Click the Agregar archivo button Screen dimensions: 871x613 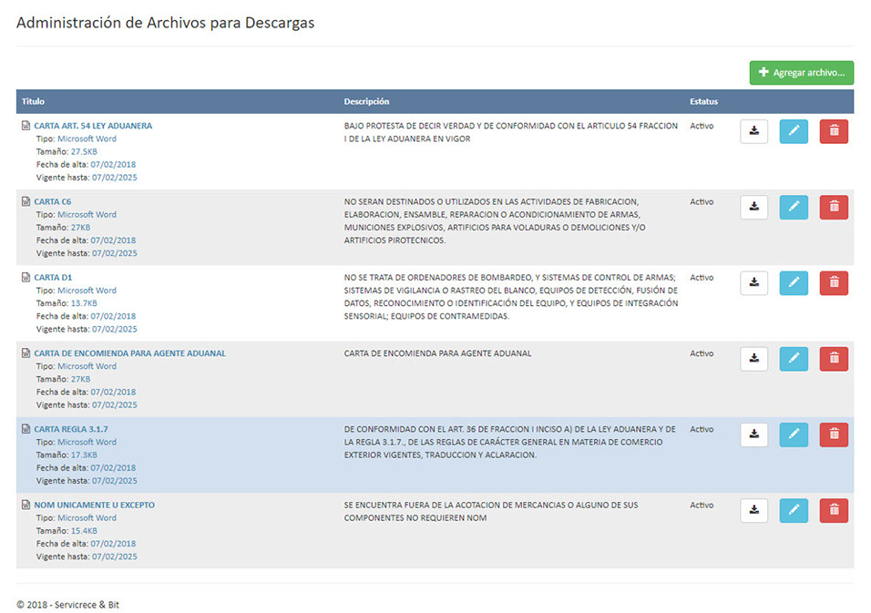click(802, 73)
